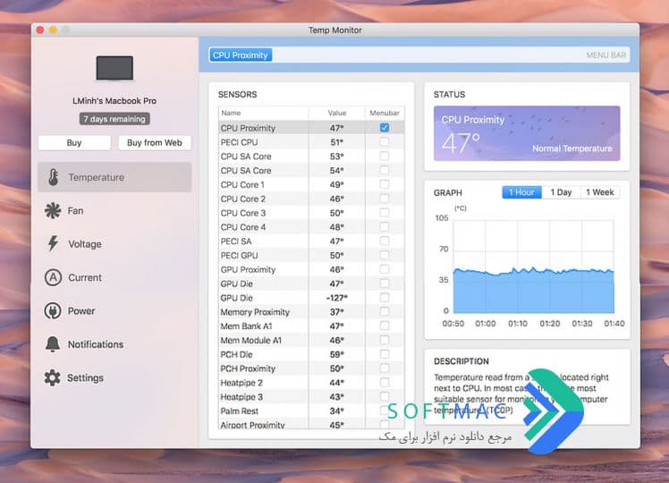This screenshot has height=483, width=669.
Task: Select the Memory Proximity row
Action: coord(311,312)
